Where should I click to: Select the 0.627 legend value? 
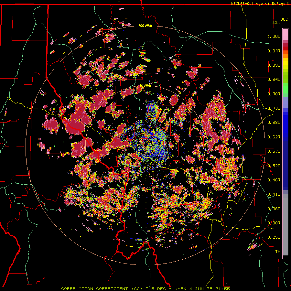(x=274, y=137)
